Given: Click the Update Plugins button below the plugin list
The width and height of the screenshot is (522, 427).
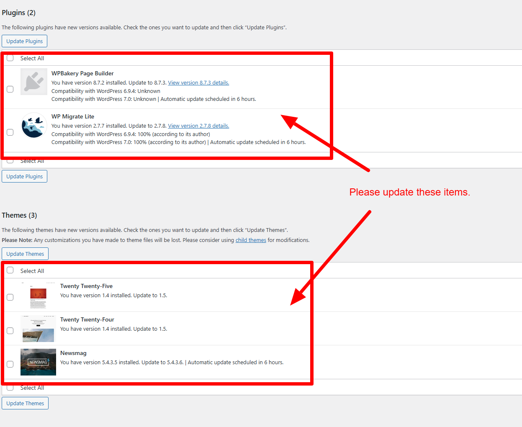Looking at the screenshot, I should pyautogui.click(x=25, y=176).
